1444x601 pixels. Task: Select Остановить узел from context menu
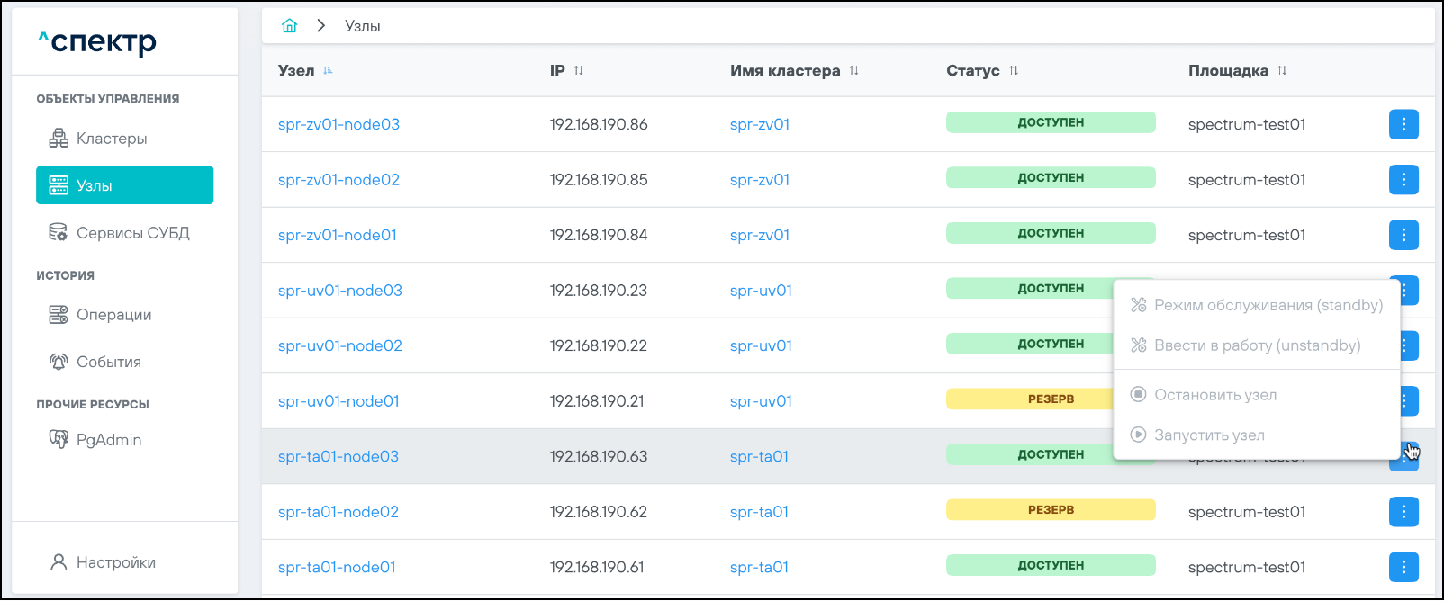click(1214, 395)
